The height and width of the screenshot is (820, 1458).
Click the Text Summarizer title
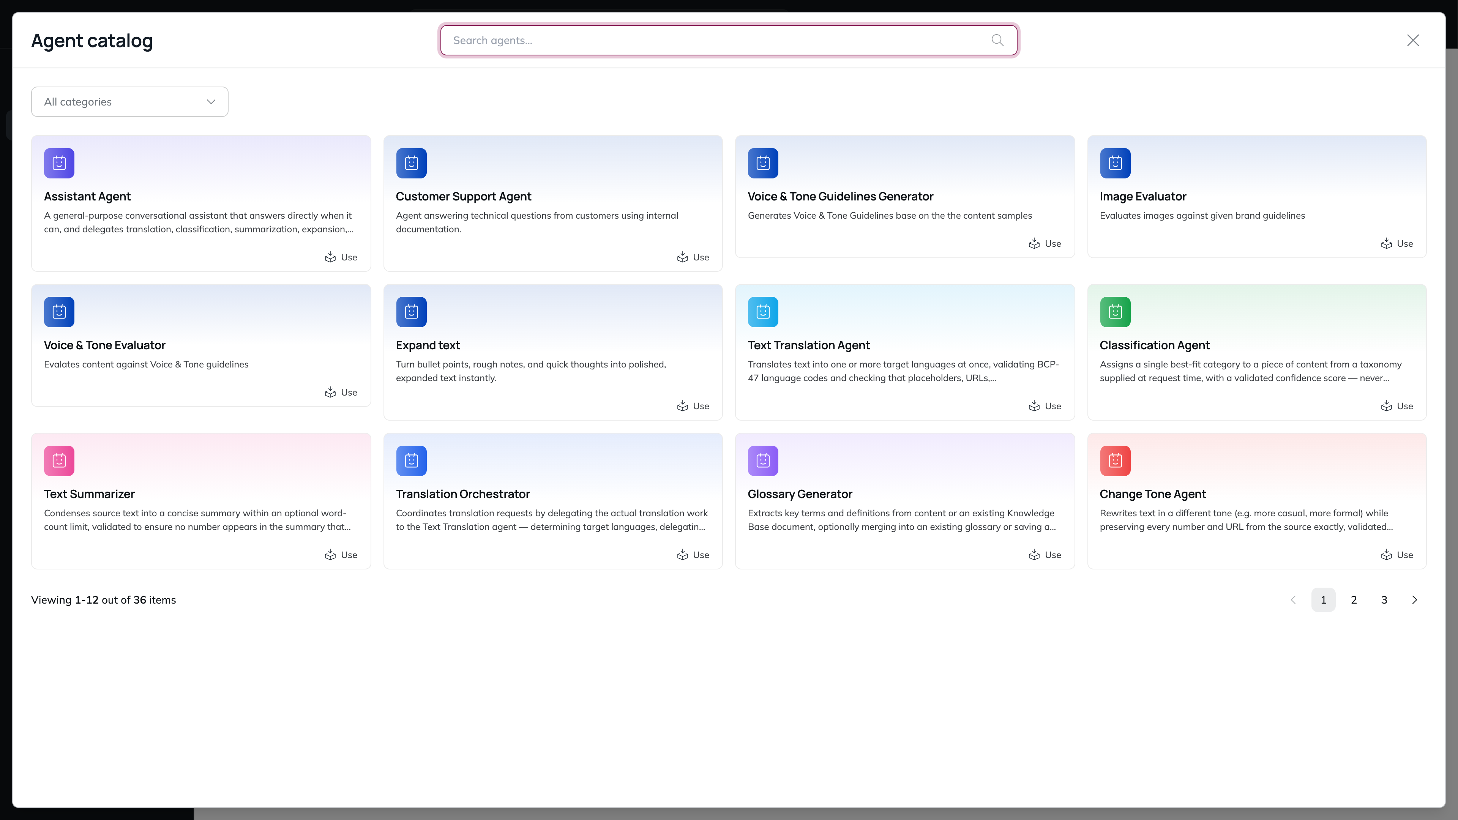pos(90,494)
